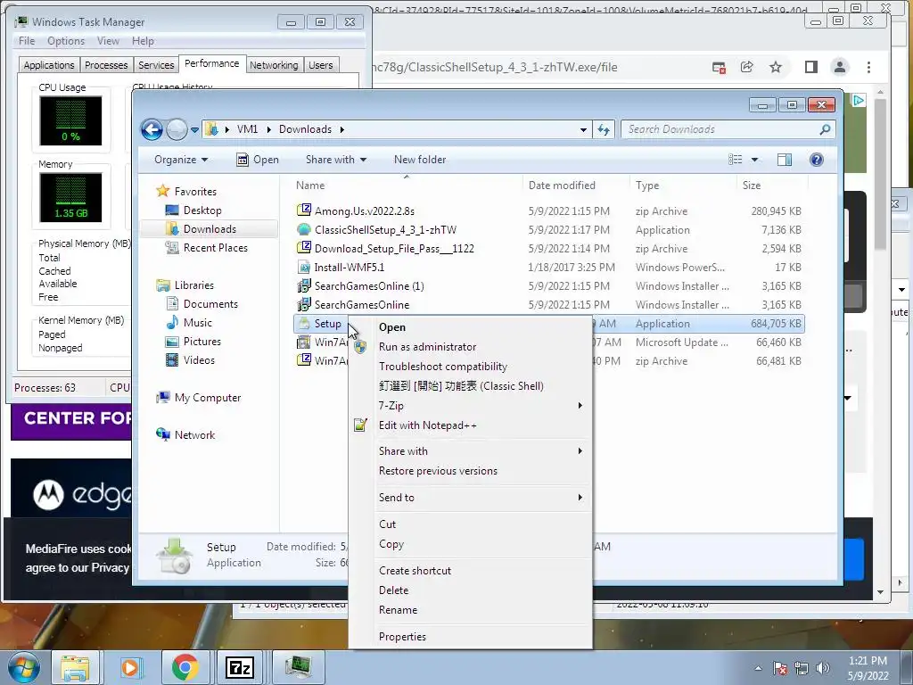Select the Download_Setup_File_Pass__1122 archive icon
Viewport: 913px width, 685px height.
click(303, 248)
